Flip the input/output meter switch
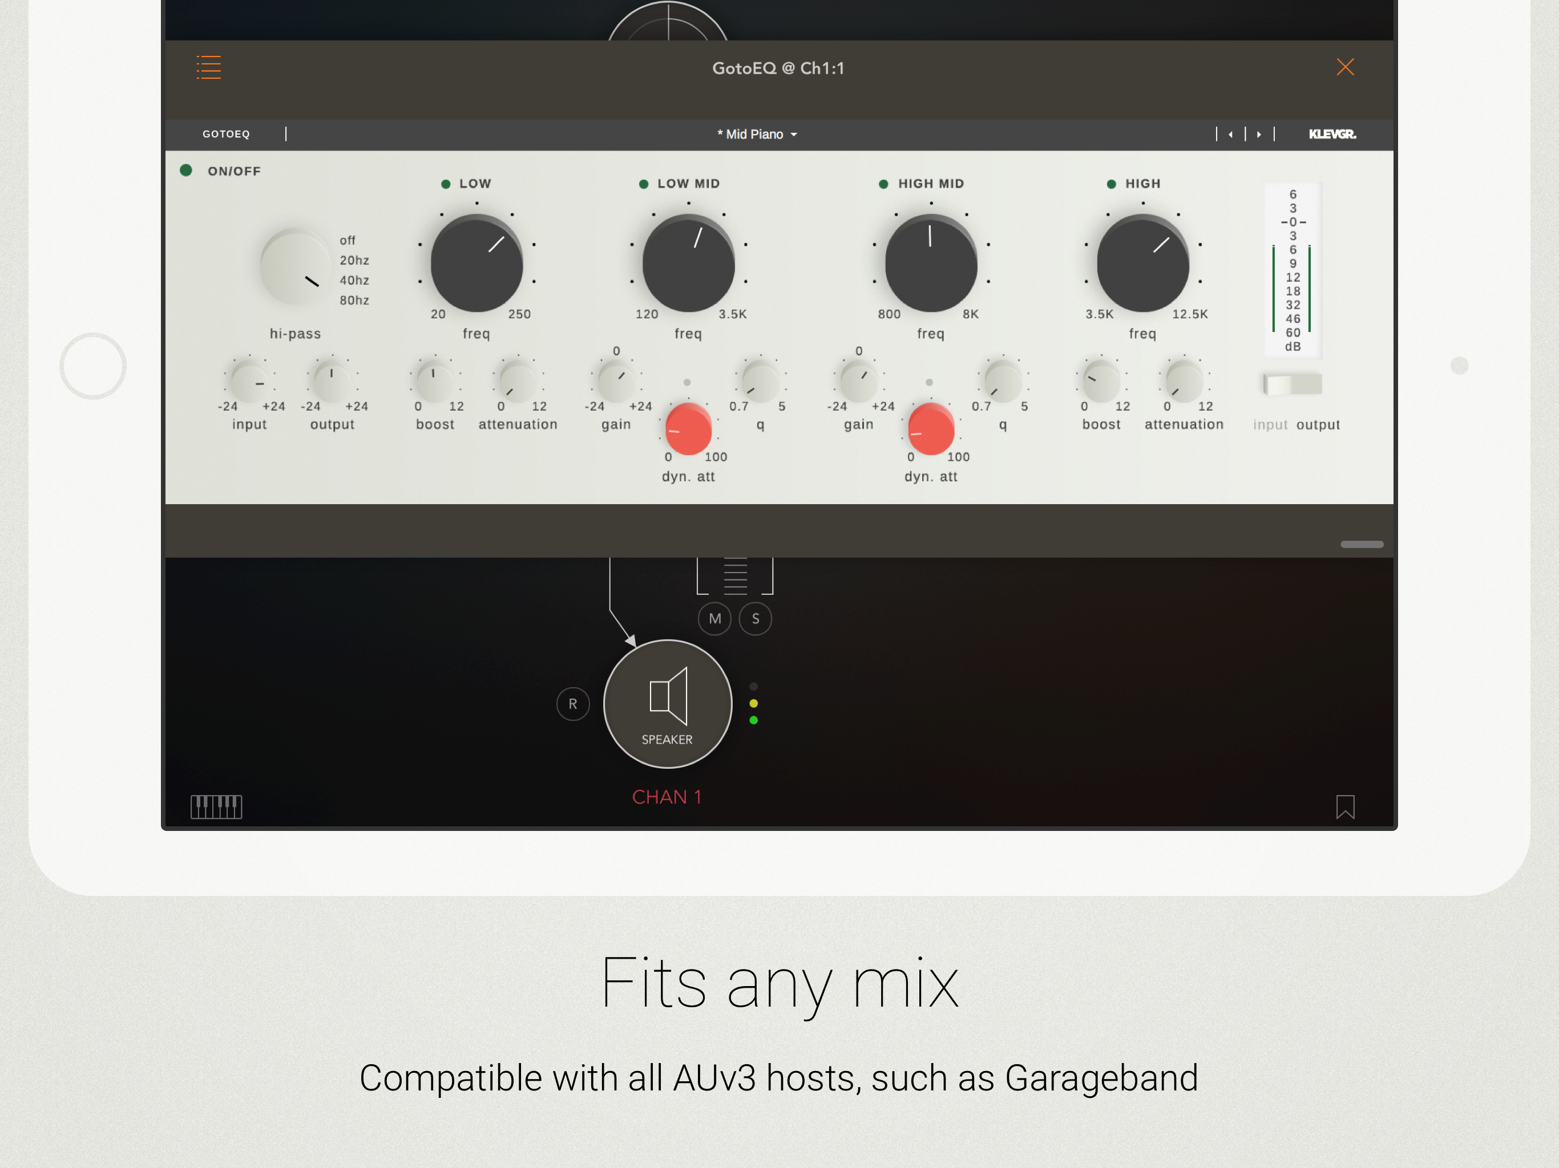Viewport: 1559px width, 1168px height. [1292, 384]
